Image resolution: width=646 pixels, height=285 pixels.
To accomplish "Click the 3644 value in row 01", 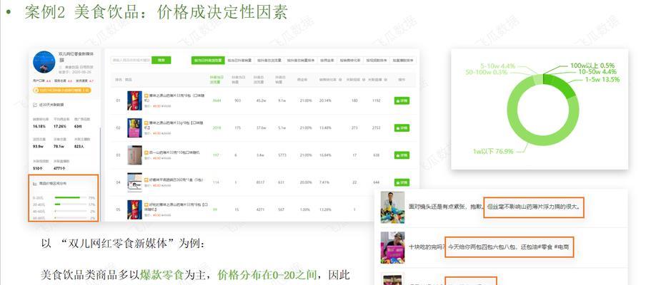I will pos(217,100).
